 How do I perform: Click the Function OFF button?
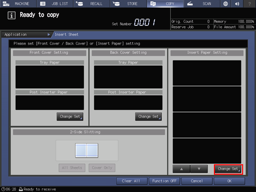point(164,181)
